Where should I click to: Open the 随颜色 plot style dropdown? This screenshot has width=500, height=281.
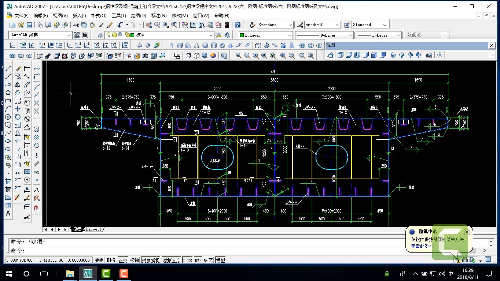coord(426,35)
